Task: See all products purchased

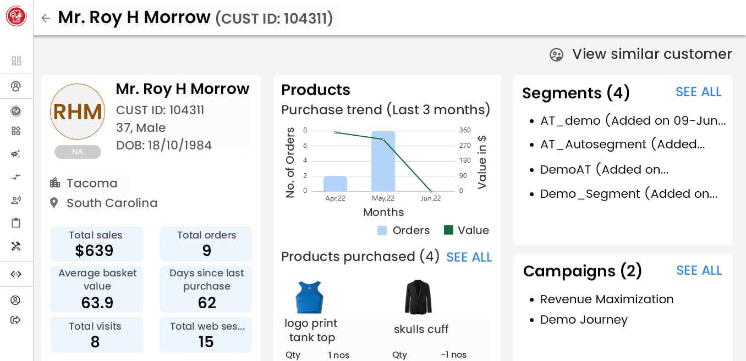Action: [x=469, y=257]
